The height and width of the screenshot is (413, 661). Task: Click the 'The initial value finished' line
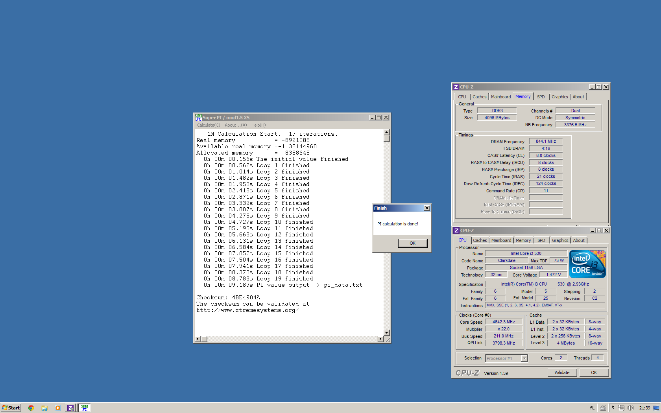(x=276, y=159)
